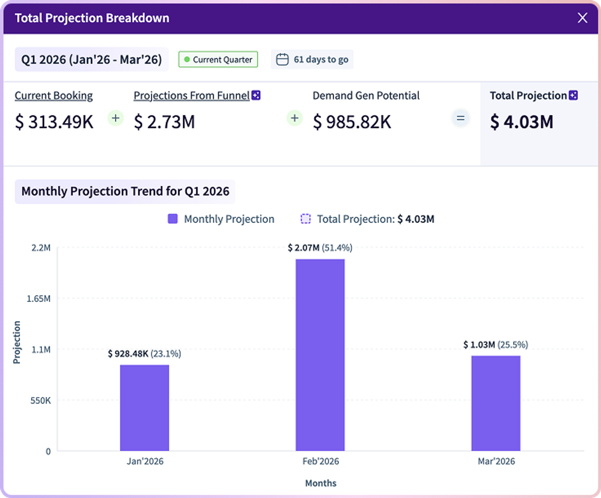Close the Total Projection Breakdown dialog
The height and width of the screenshot is (498, 601).
point(582,18)
